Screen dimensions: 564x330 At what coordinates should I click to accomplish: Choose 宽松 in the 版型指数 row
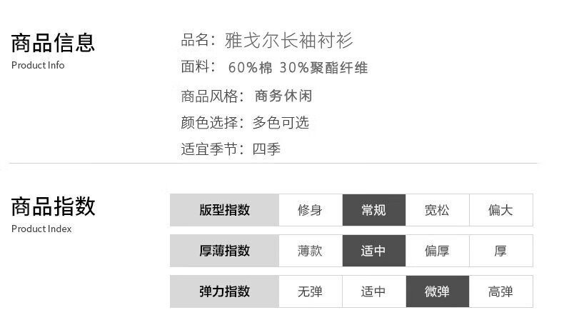[438, 210]
